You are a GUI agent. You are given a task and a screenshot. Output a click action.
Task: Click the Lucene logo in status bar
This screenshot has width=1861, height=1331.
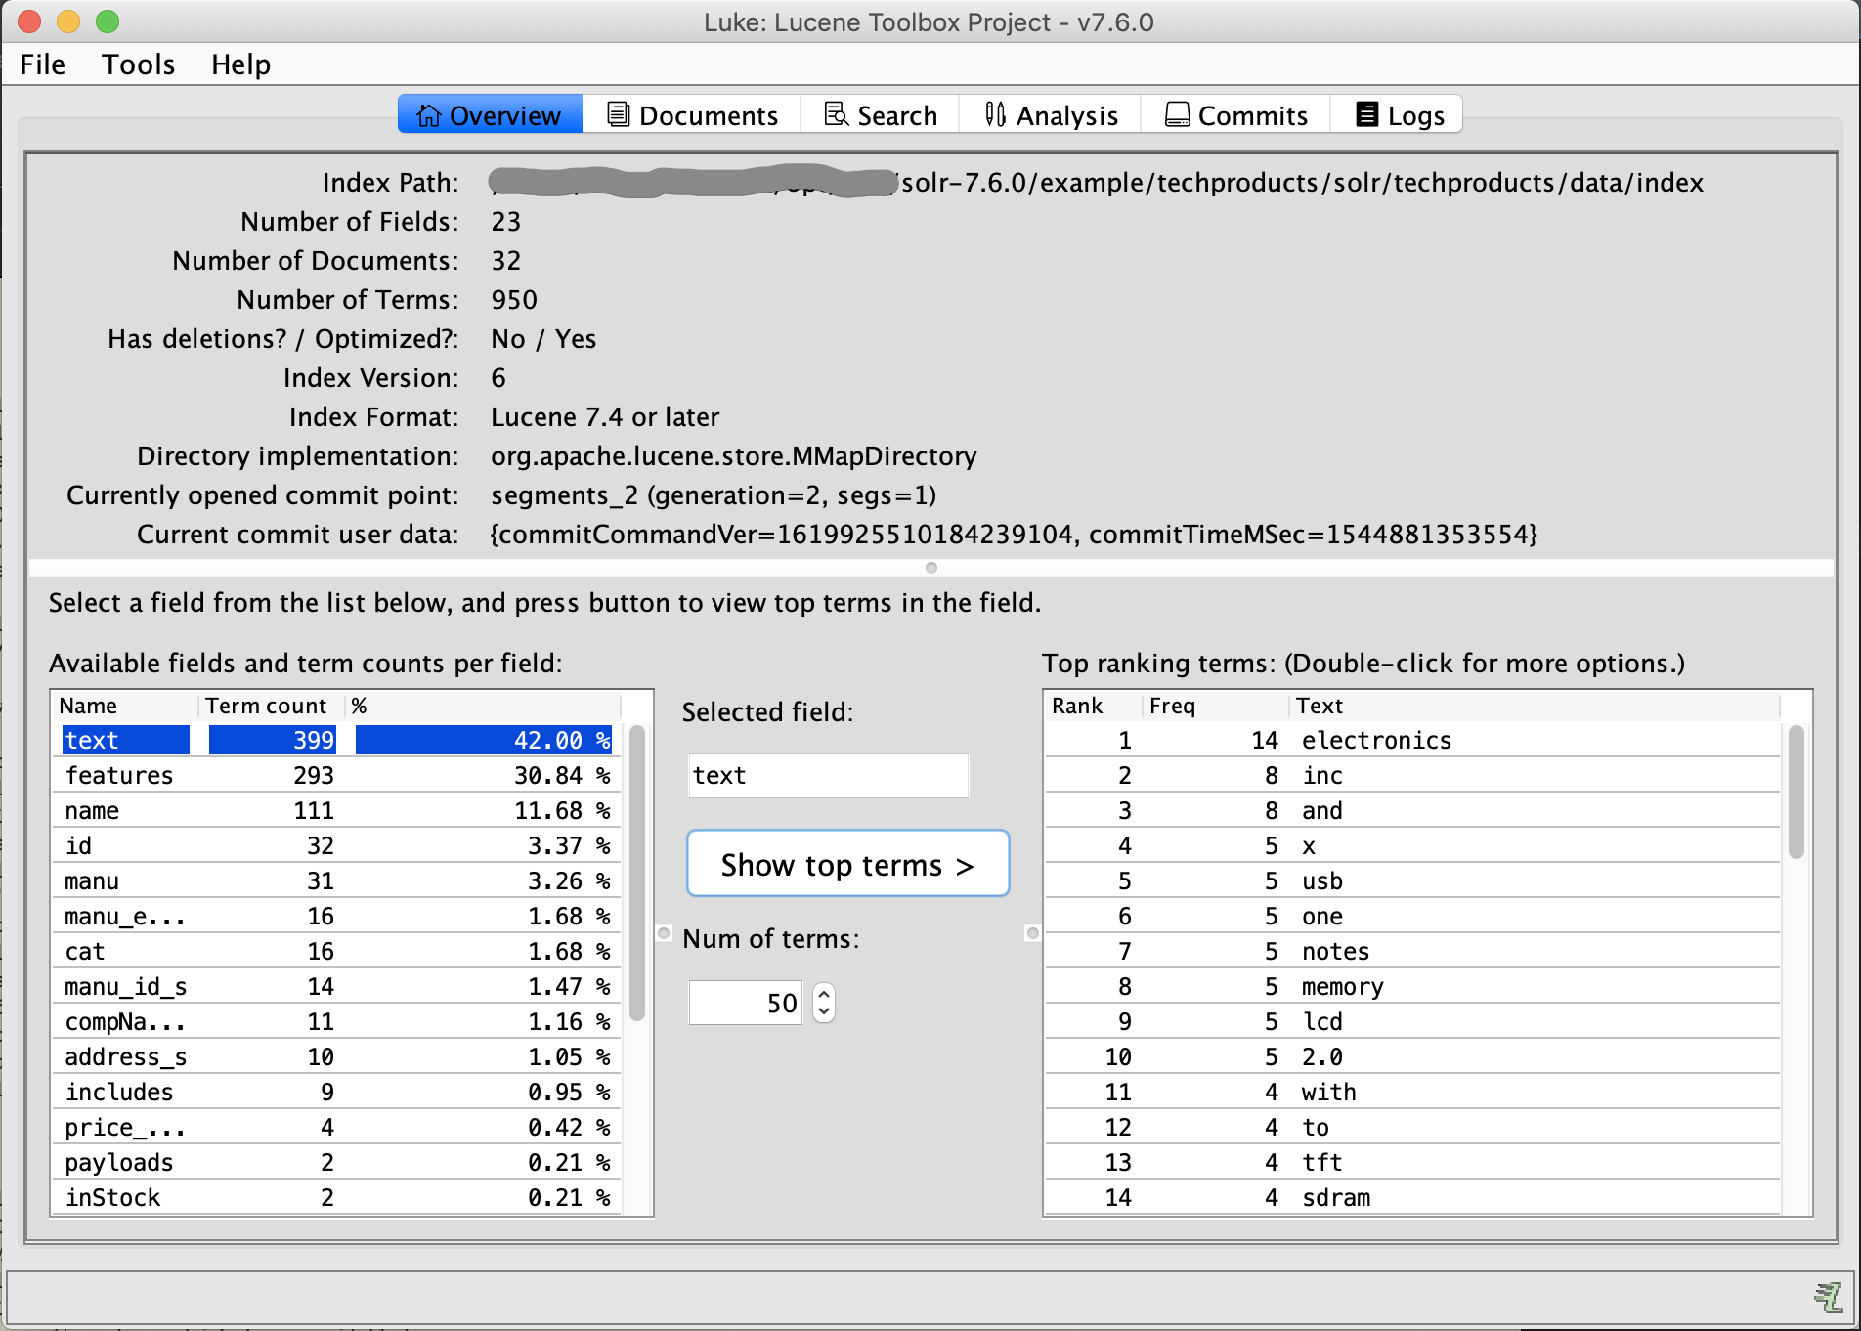tap(1828, 1298)
